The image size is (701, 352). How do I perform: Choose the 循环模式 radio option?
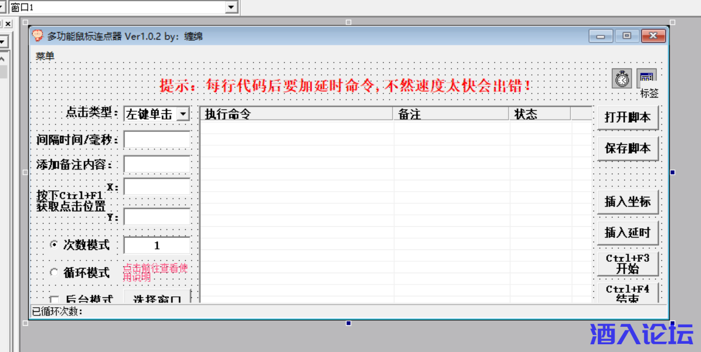54,273
